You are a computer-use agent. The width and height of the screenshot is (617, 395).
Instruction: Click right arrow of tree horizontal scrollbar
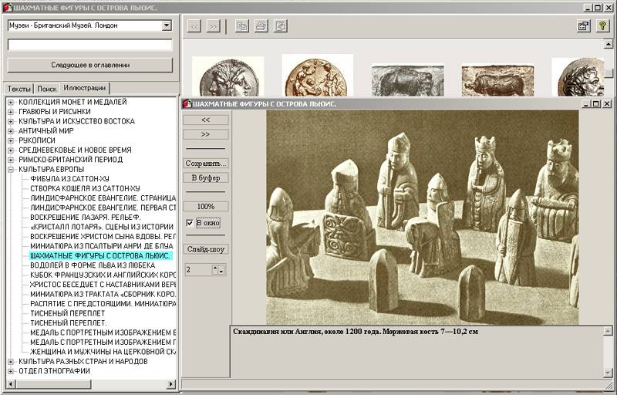171,384
